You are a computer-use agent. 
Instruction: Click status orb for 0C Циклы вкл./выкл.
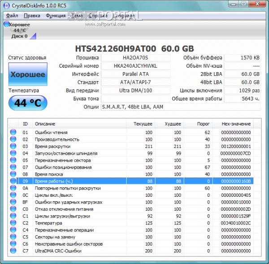point(13,195)
